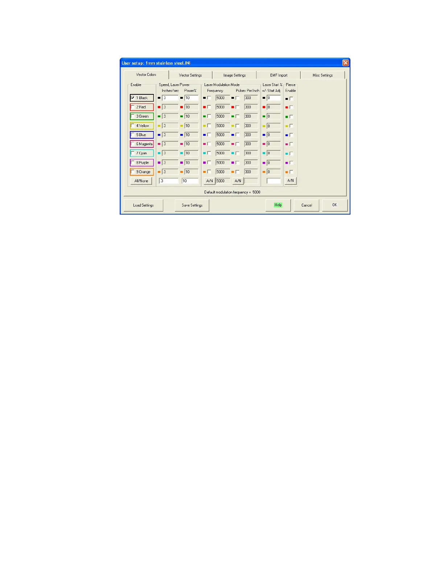Check the Black row Frequency checkbox
The width and height of the screenshot is (444, 575).
coord(209,98)
